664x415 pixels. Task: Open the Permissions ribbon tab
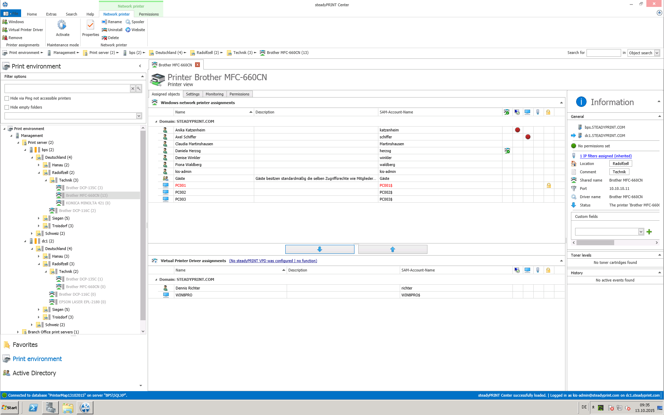149,14
